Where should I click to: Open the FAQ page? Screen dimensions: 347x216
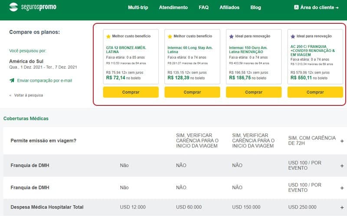[x=203, y=7]
